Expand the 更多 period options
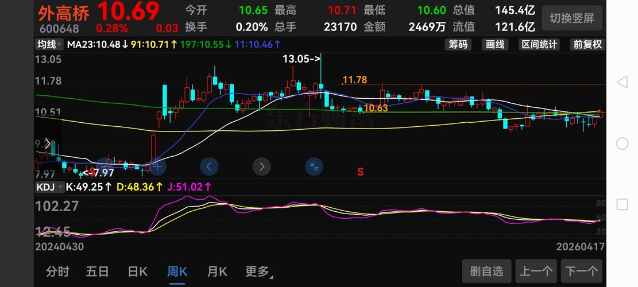Screen dimensions: 638x287 (259, 271)
